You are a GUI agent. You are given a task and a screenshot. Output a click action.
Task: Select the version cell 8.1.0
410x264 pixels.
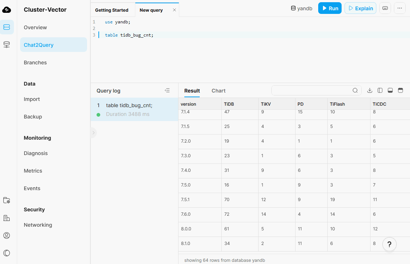click(x=200, y=244)
